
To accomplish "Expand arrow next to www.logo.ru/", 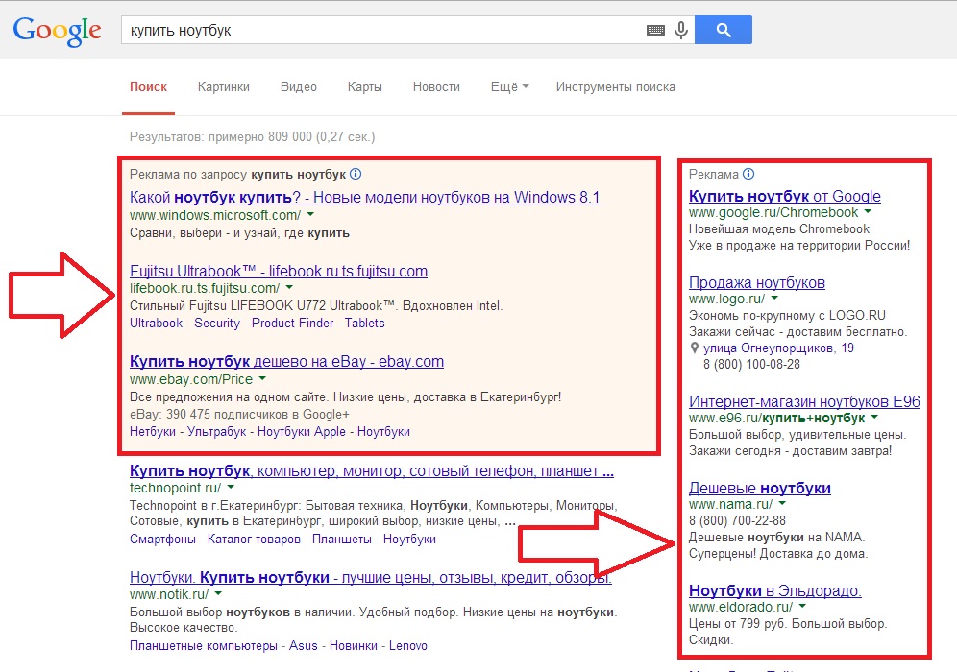I will pyautogui.click(x=774, y=299).
